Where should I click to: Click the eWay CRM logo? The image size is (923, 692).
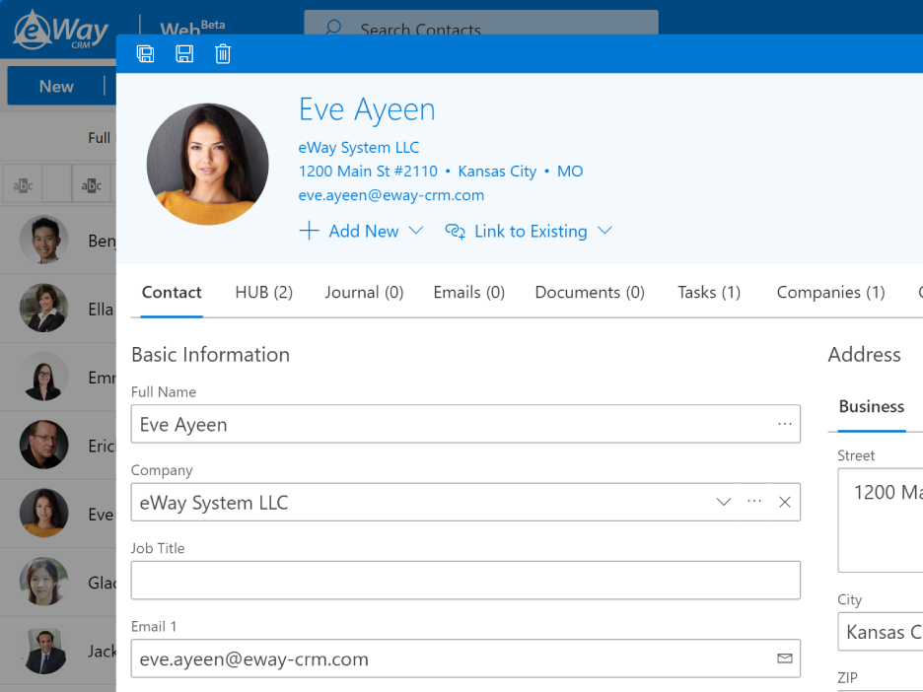point(60,30)
